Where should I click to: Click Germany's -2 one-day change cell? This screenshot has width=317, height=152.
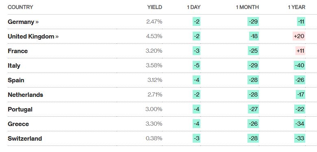tap(197, 21)
